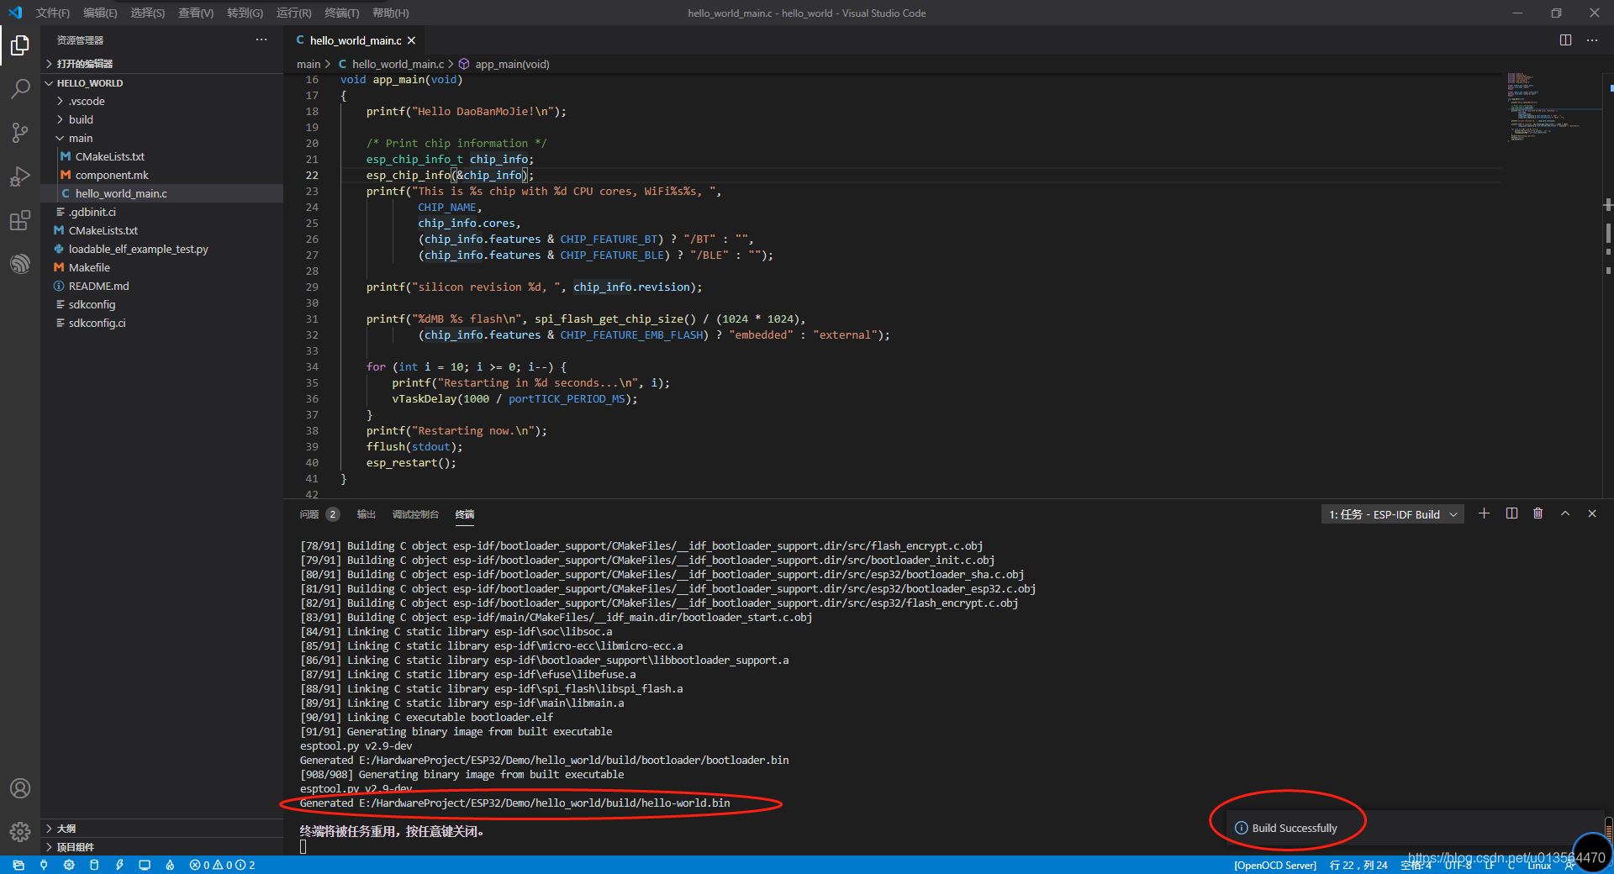The image size is (1614, 874).
Task: Click the split editor icon
Action: tap(1565, 40)
